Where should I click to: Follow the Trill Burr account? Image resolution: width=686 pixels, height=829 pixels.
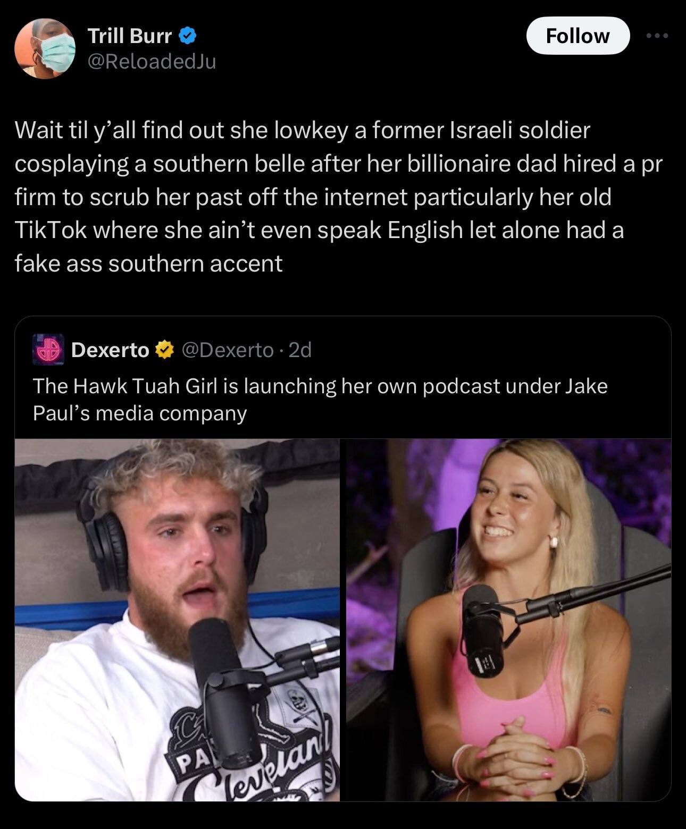pyautogui.click(x=578, y=36)
